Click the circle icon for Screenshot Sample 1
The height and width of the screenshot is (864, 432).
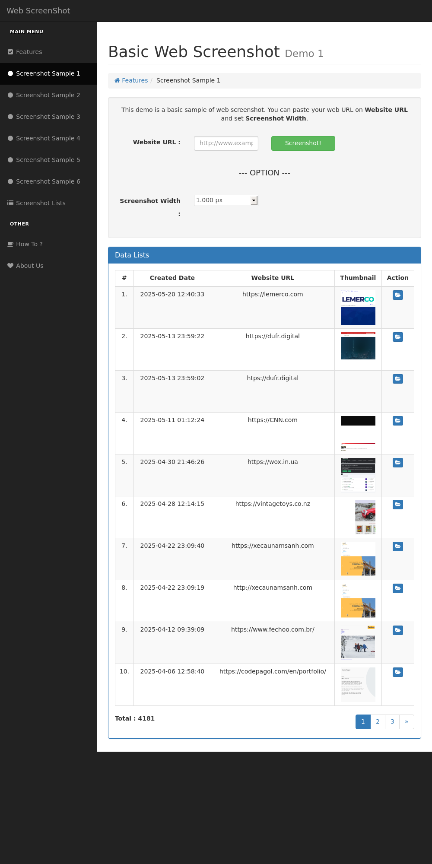[10, 73]
